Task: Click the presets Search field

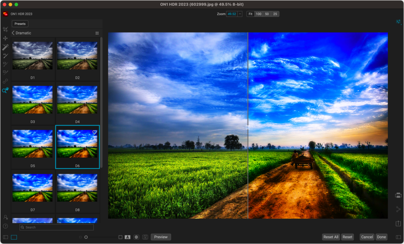Action: pos(57,227)
